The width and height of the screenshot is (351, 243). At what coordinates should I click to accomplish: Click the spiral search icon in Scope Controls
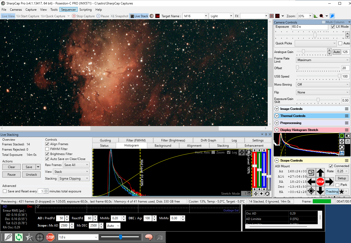point(311,173)
